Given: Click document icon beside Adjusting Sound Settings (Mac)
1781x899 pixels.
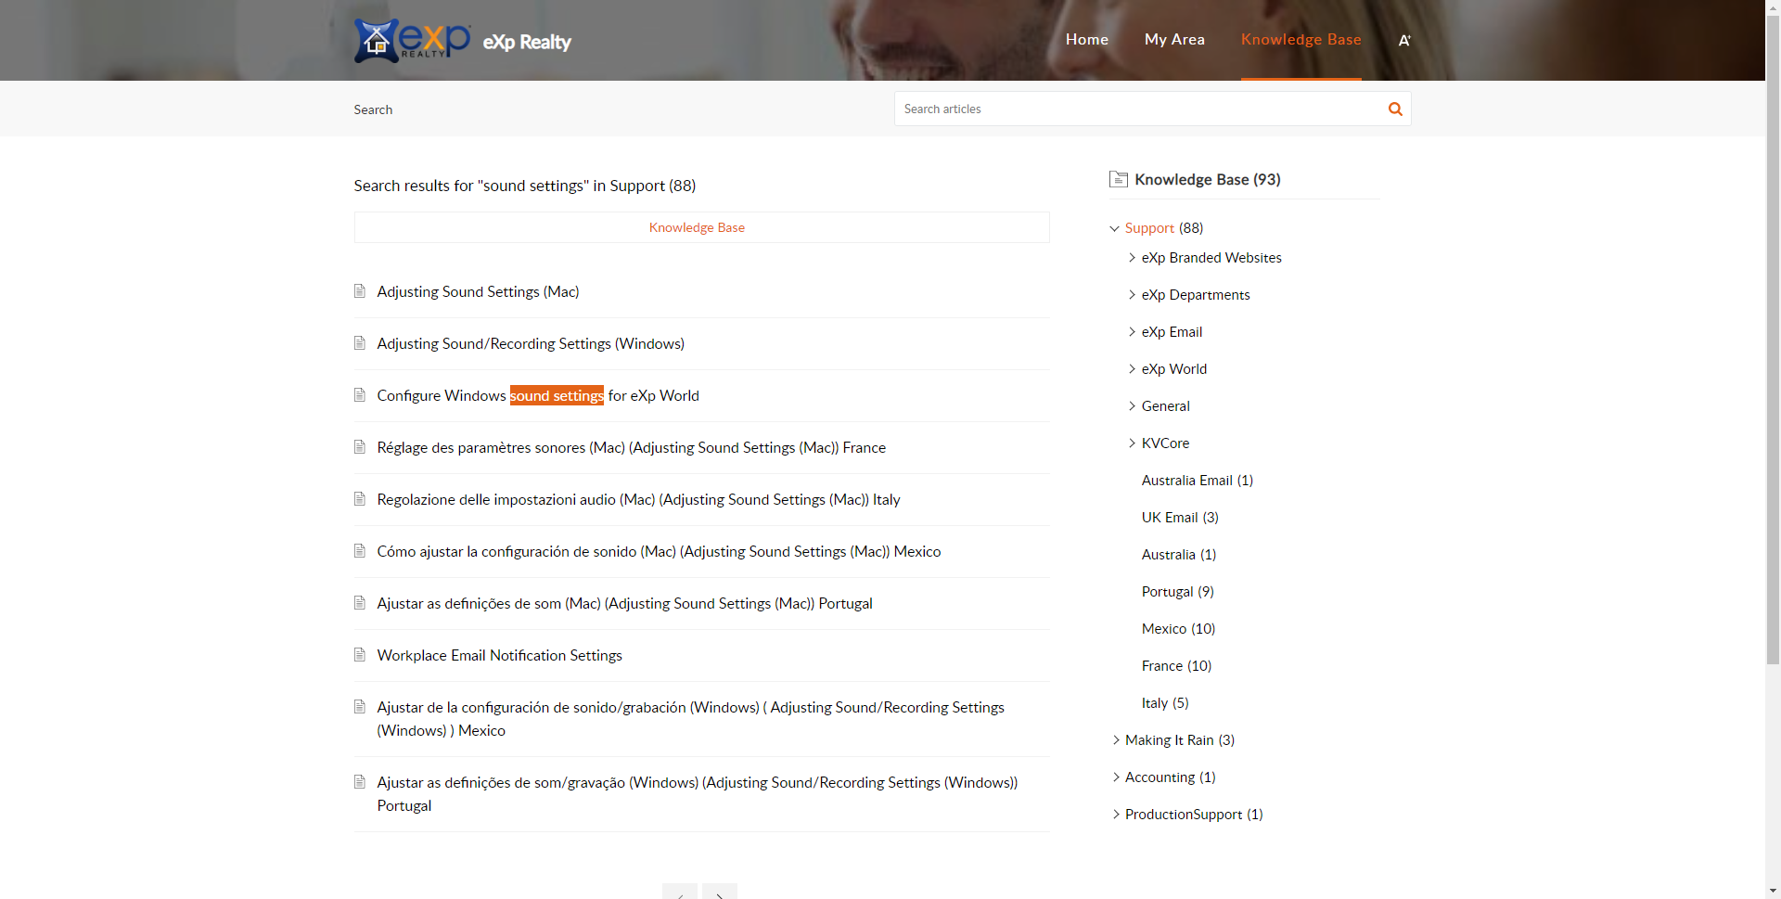Looking at the screenshot, I should [x=360, y=291].
